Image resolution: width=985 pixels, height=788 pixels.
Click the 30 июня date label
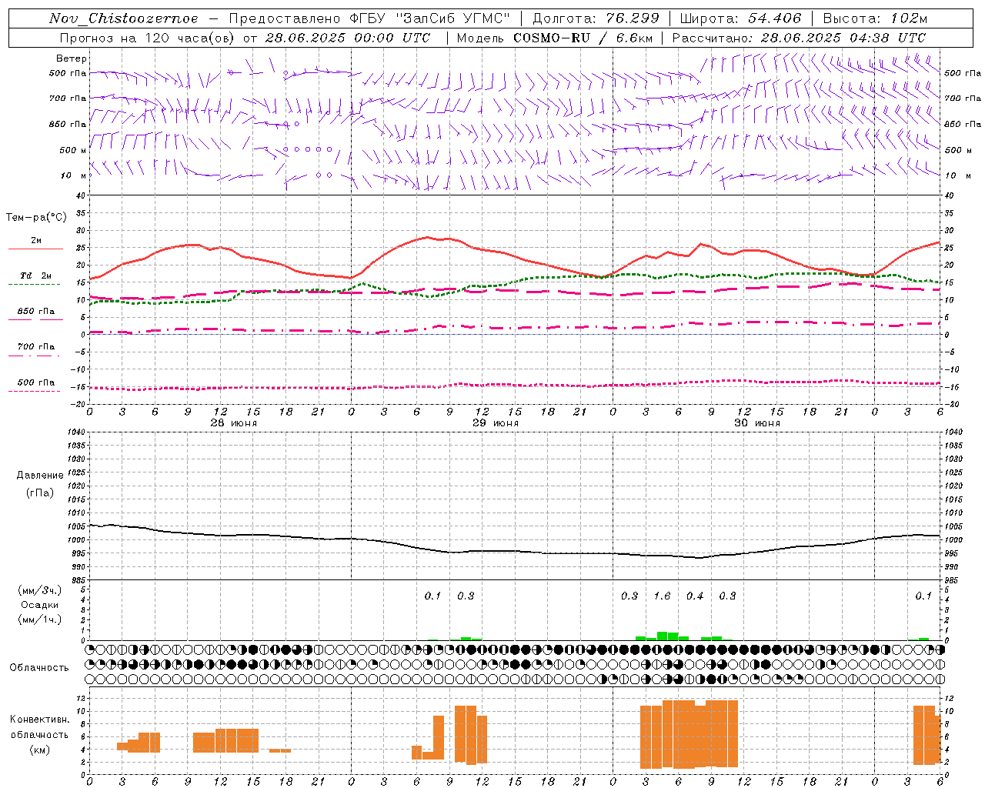tap(756, 423)
